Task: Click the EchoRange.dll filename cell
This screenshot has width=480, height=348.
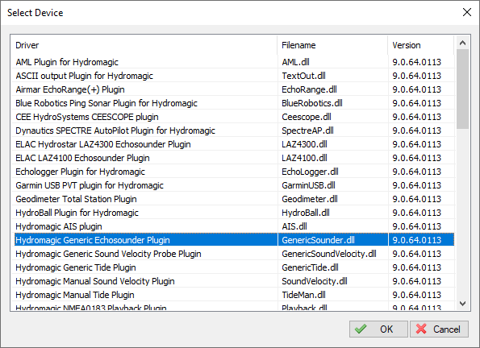Action: click(x=332, y=89)
